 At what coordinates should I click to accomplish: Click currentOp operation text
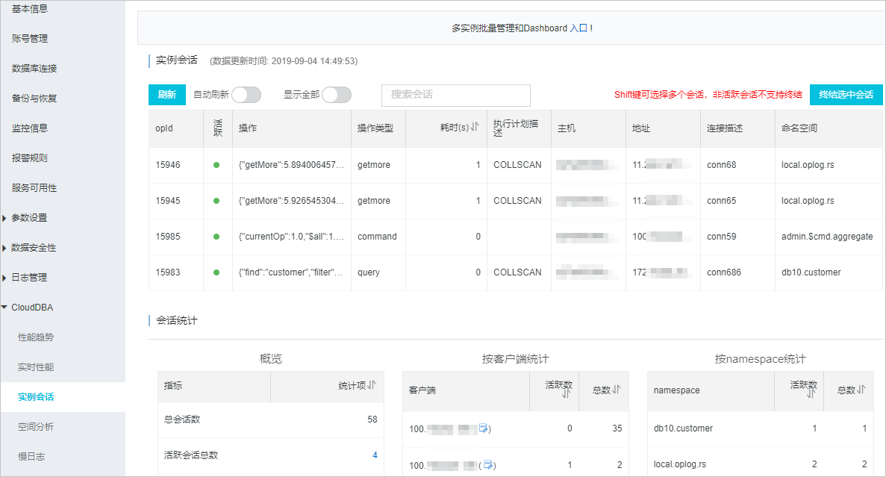click(x=291, y=237)
